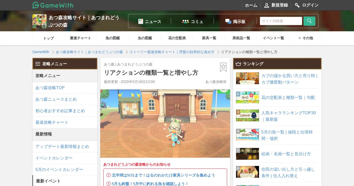354x186 pixels.
Task: Toggle the 攻略メニュー hamburger icon
Action: point(38,64)
